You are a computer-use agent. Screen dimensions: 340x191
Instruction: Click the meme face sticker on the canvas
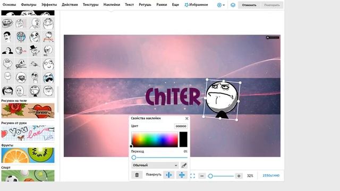tap(222, 100)
